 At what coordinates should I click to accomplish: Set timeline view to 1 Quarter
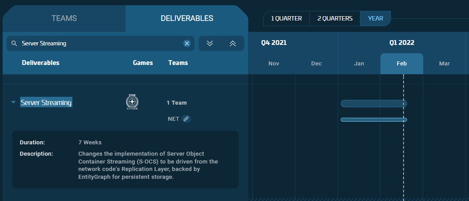click(286, 19)
